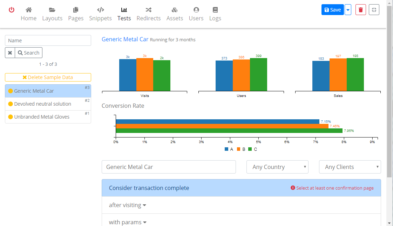Expand the 'after visiting' option

point(127,205)
